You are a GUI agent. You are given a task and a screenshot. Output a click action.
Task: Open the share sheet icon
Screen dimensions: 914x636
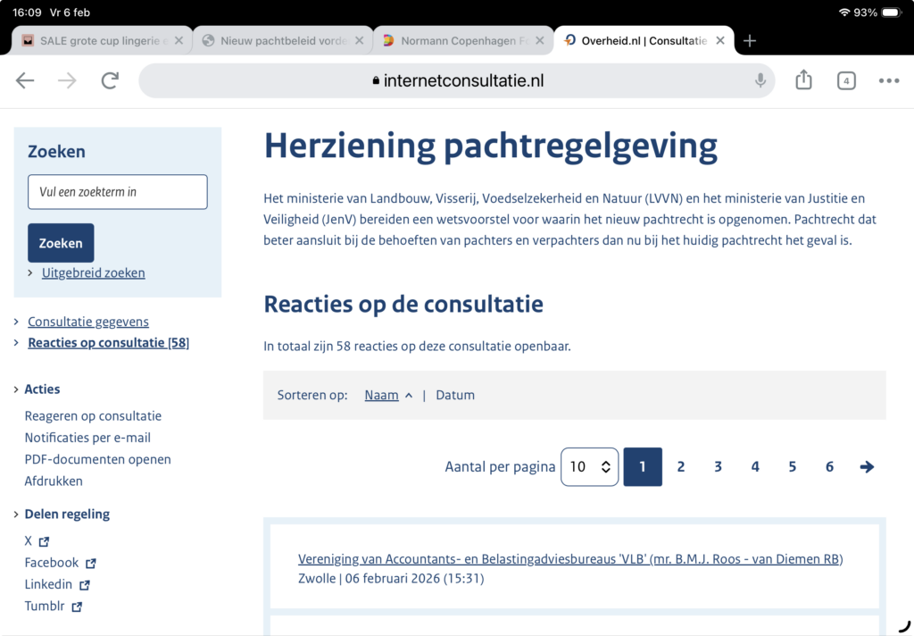[x=803, y=80]
